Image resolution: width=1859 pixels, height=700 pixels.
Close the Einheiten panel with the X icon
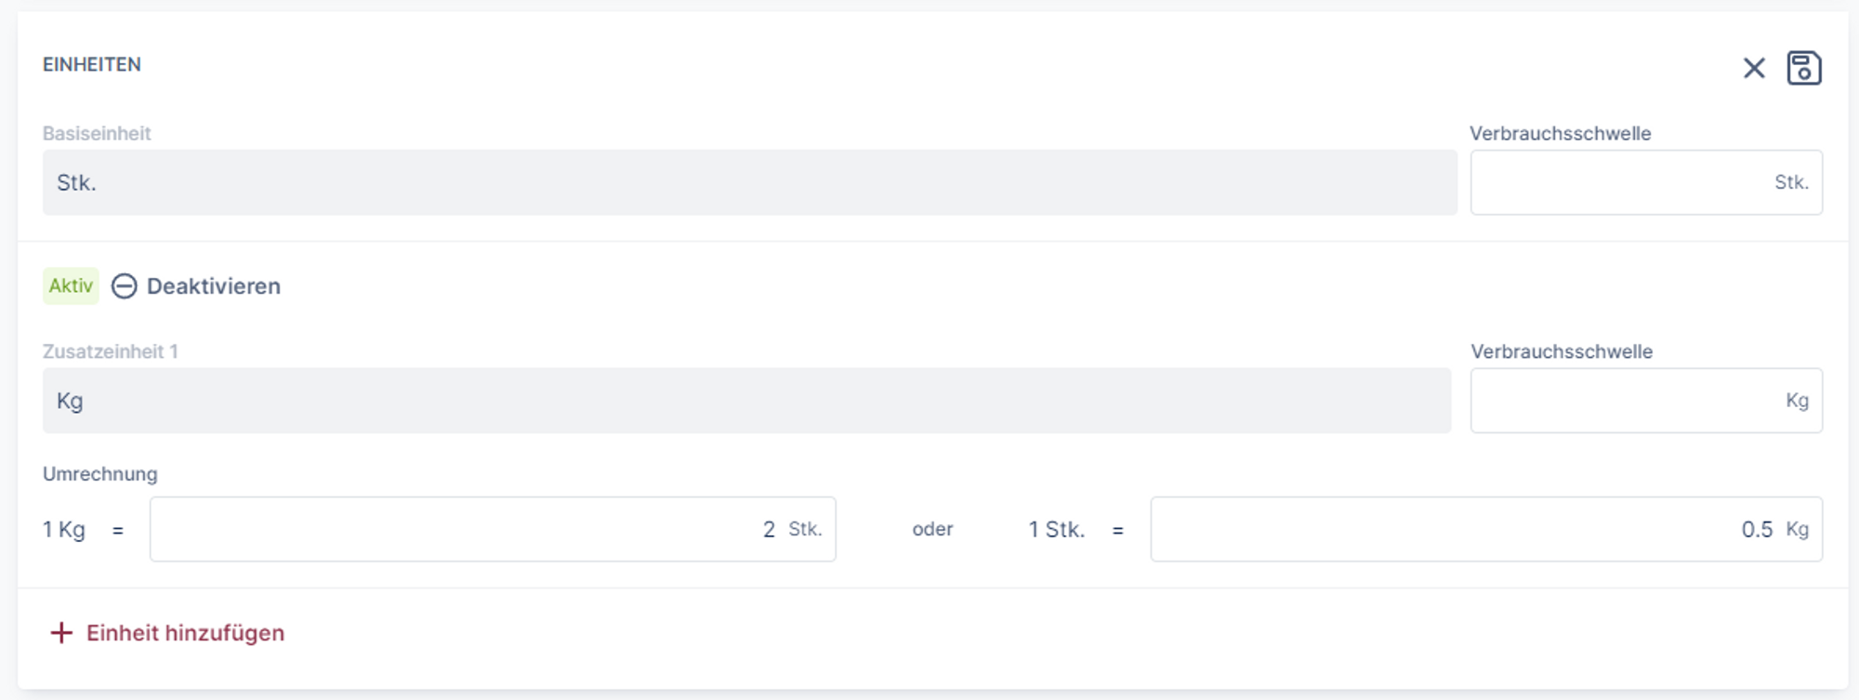tap(1753, 68)
